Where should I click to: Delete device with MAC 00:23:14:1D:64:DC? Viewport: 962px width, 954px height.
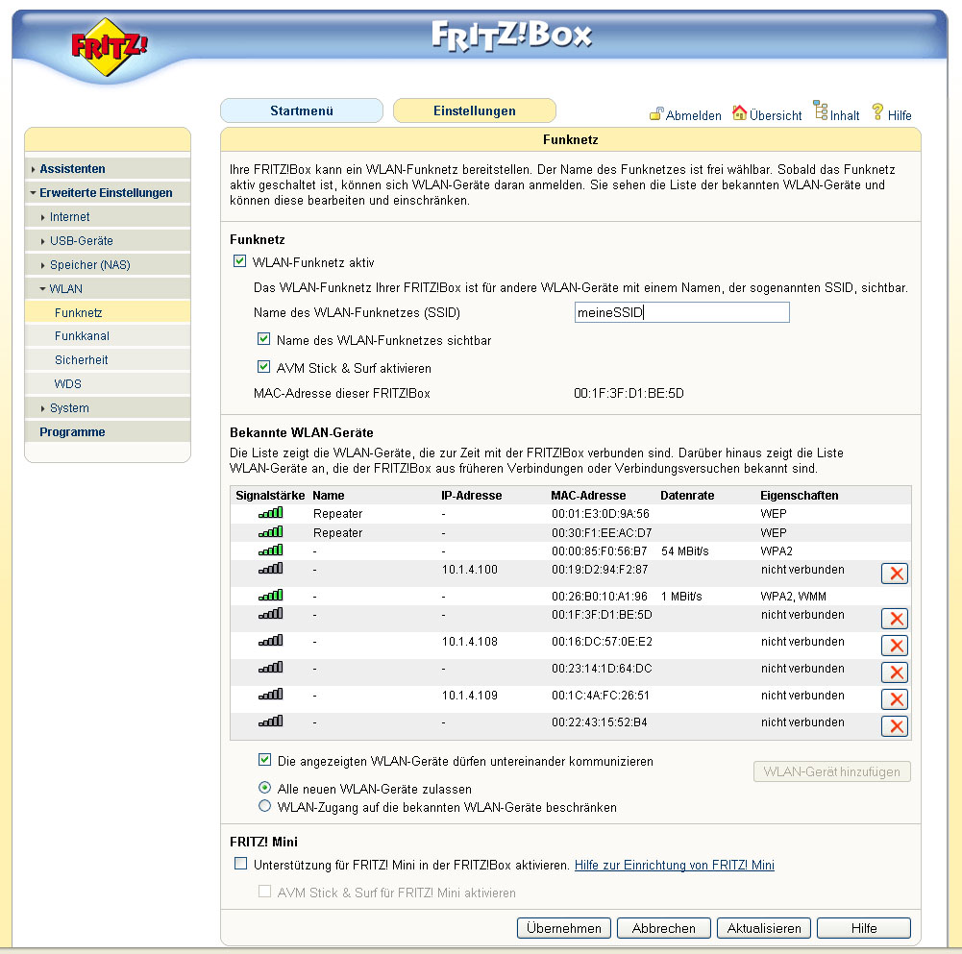[895, 673]
